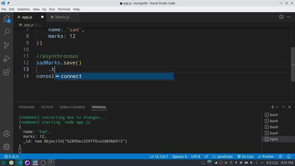Click the ObjectId line in terminal output
Viewport: 295px width, 166px height.
coord(75,141)
